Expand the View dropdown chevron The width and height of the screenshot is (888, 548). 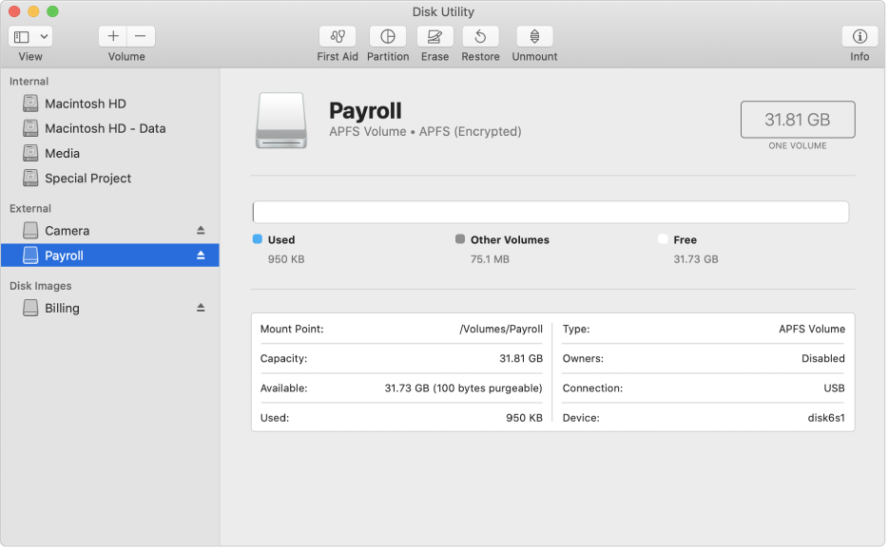(44, 37)
